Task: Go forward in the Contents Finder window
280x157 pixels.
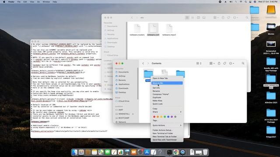Action: (148, 63)
